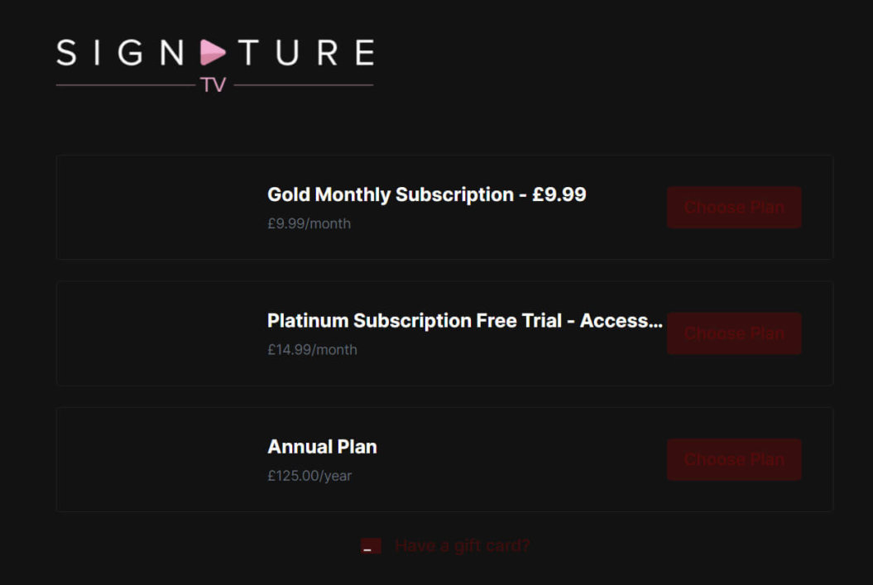
Task: Click the blank thumbnail area of Gold plan
Action: [157, 207]
